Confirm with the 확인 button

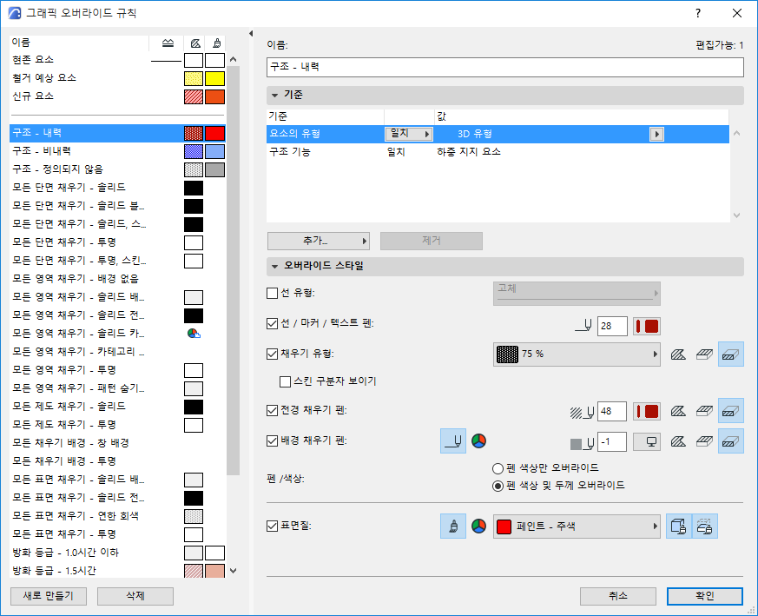(x=705, y=596)
